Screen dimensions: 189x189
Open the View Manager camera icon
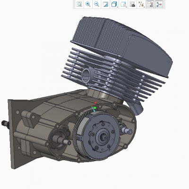(132, 4)
